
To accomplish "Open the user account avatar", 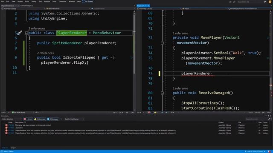I will click(270, 2).
